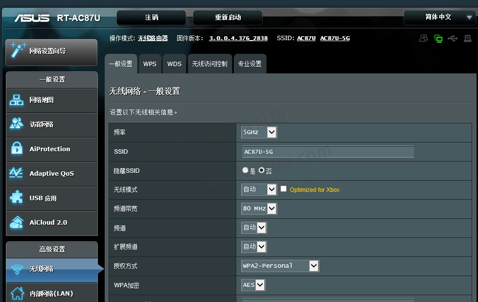Click the Optimized for Xbox label
The image size is (478, 302).
pos(315,190)
